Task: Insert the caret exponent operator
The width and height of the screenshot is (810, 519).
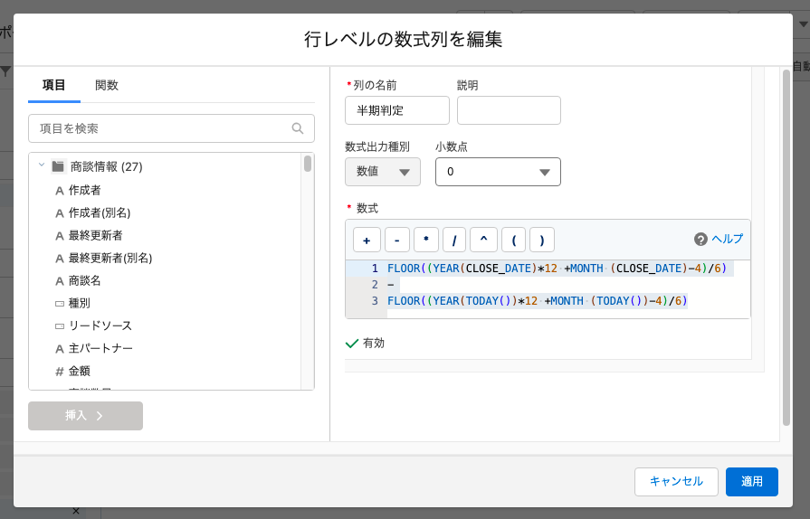Action: pyautogui.click(x=483, y=240)
